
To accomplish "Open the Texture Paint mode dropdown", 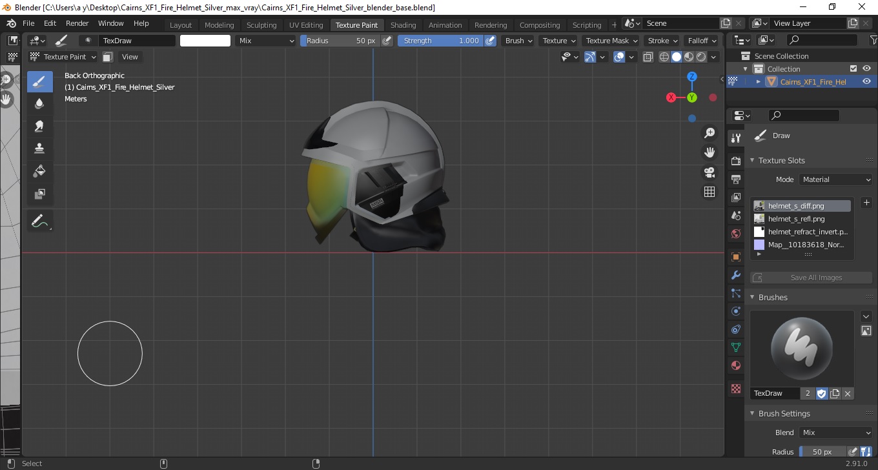I will pyautogui.click(x=63, y=57).
